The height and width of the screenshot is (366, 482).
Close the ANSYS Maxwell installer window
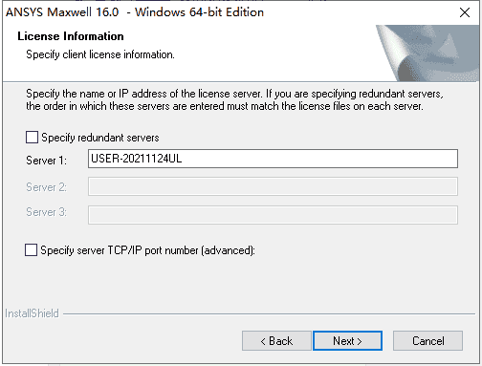point(465,12)
